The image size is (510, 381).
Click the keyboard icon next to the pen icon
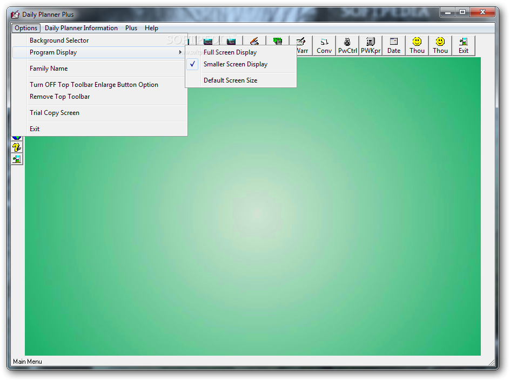coord(231,41)
